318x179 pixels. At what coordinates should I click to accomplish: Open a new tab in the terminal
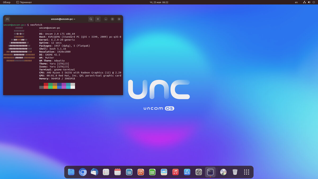[7, 19]
